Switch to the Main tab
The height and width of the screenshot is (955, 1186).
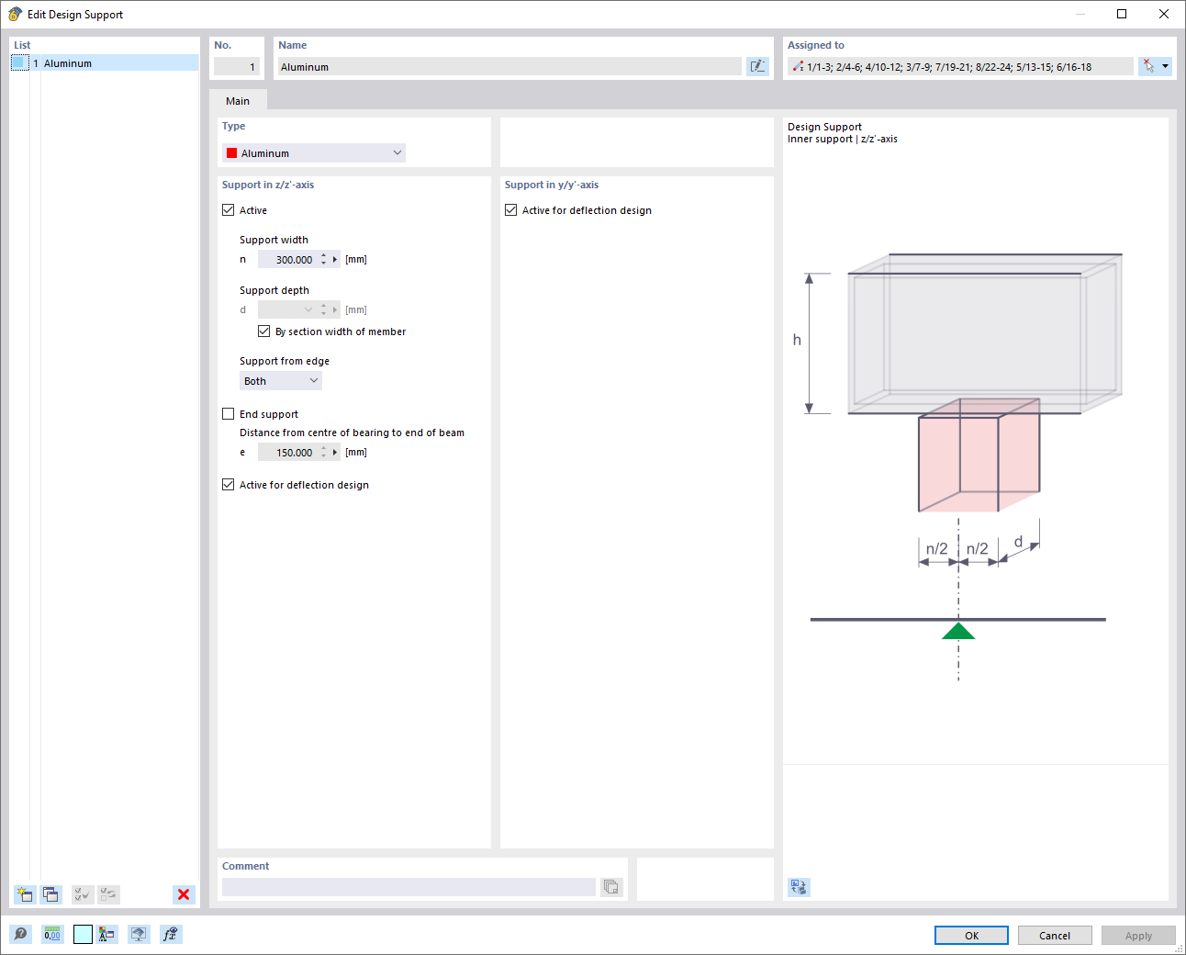tap(238, 100)
